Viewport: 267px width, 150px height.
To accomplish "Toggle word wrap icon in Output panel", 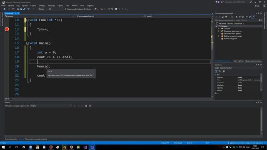I will pyautogui.click(x=90, y=106).
